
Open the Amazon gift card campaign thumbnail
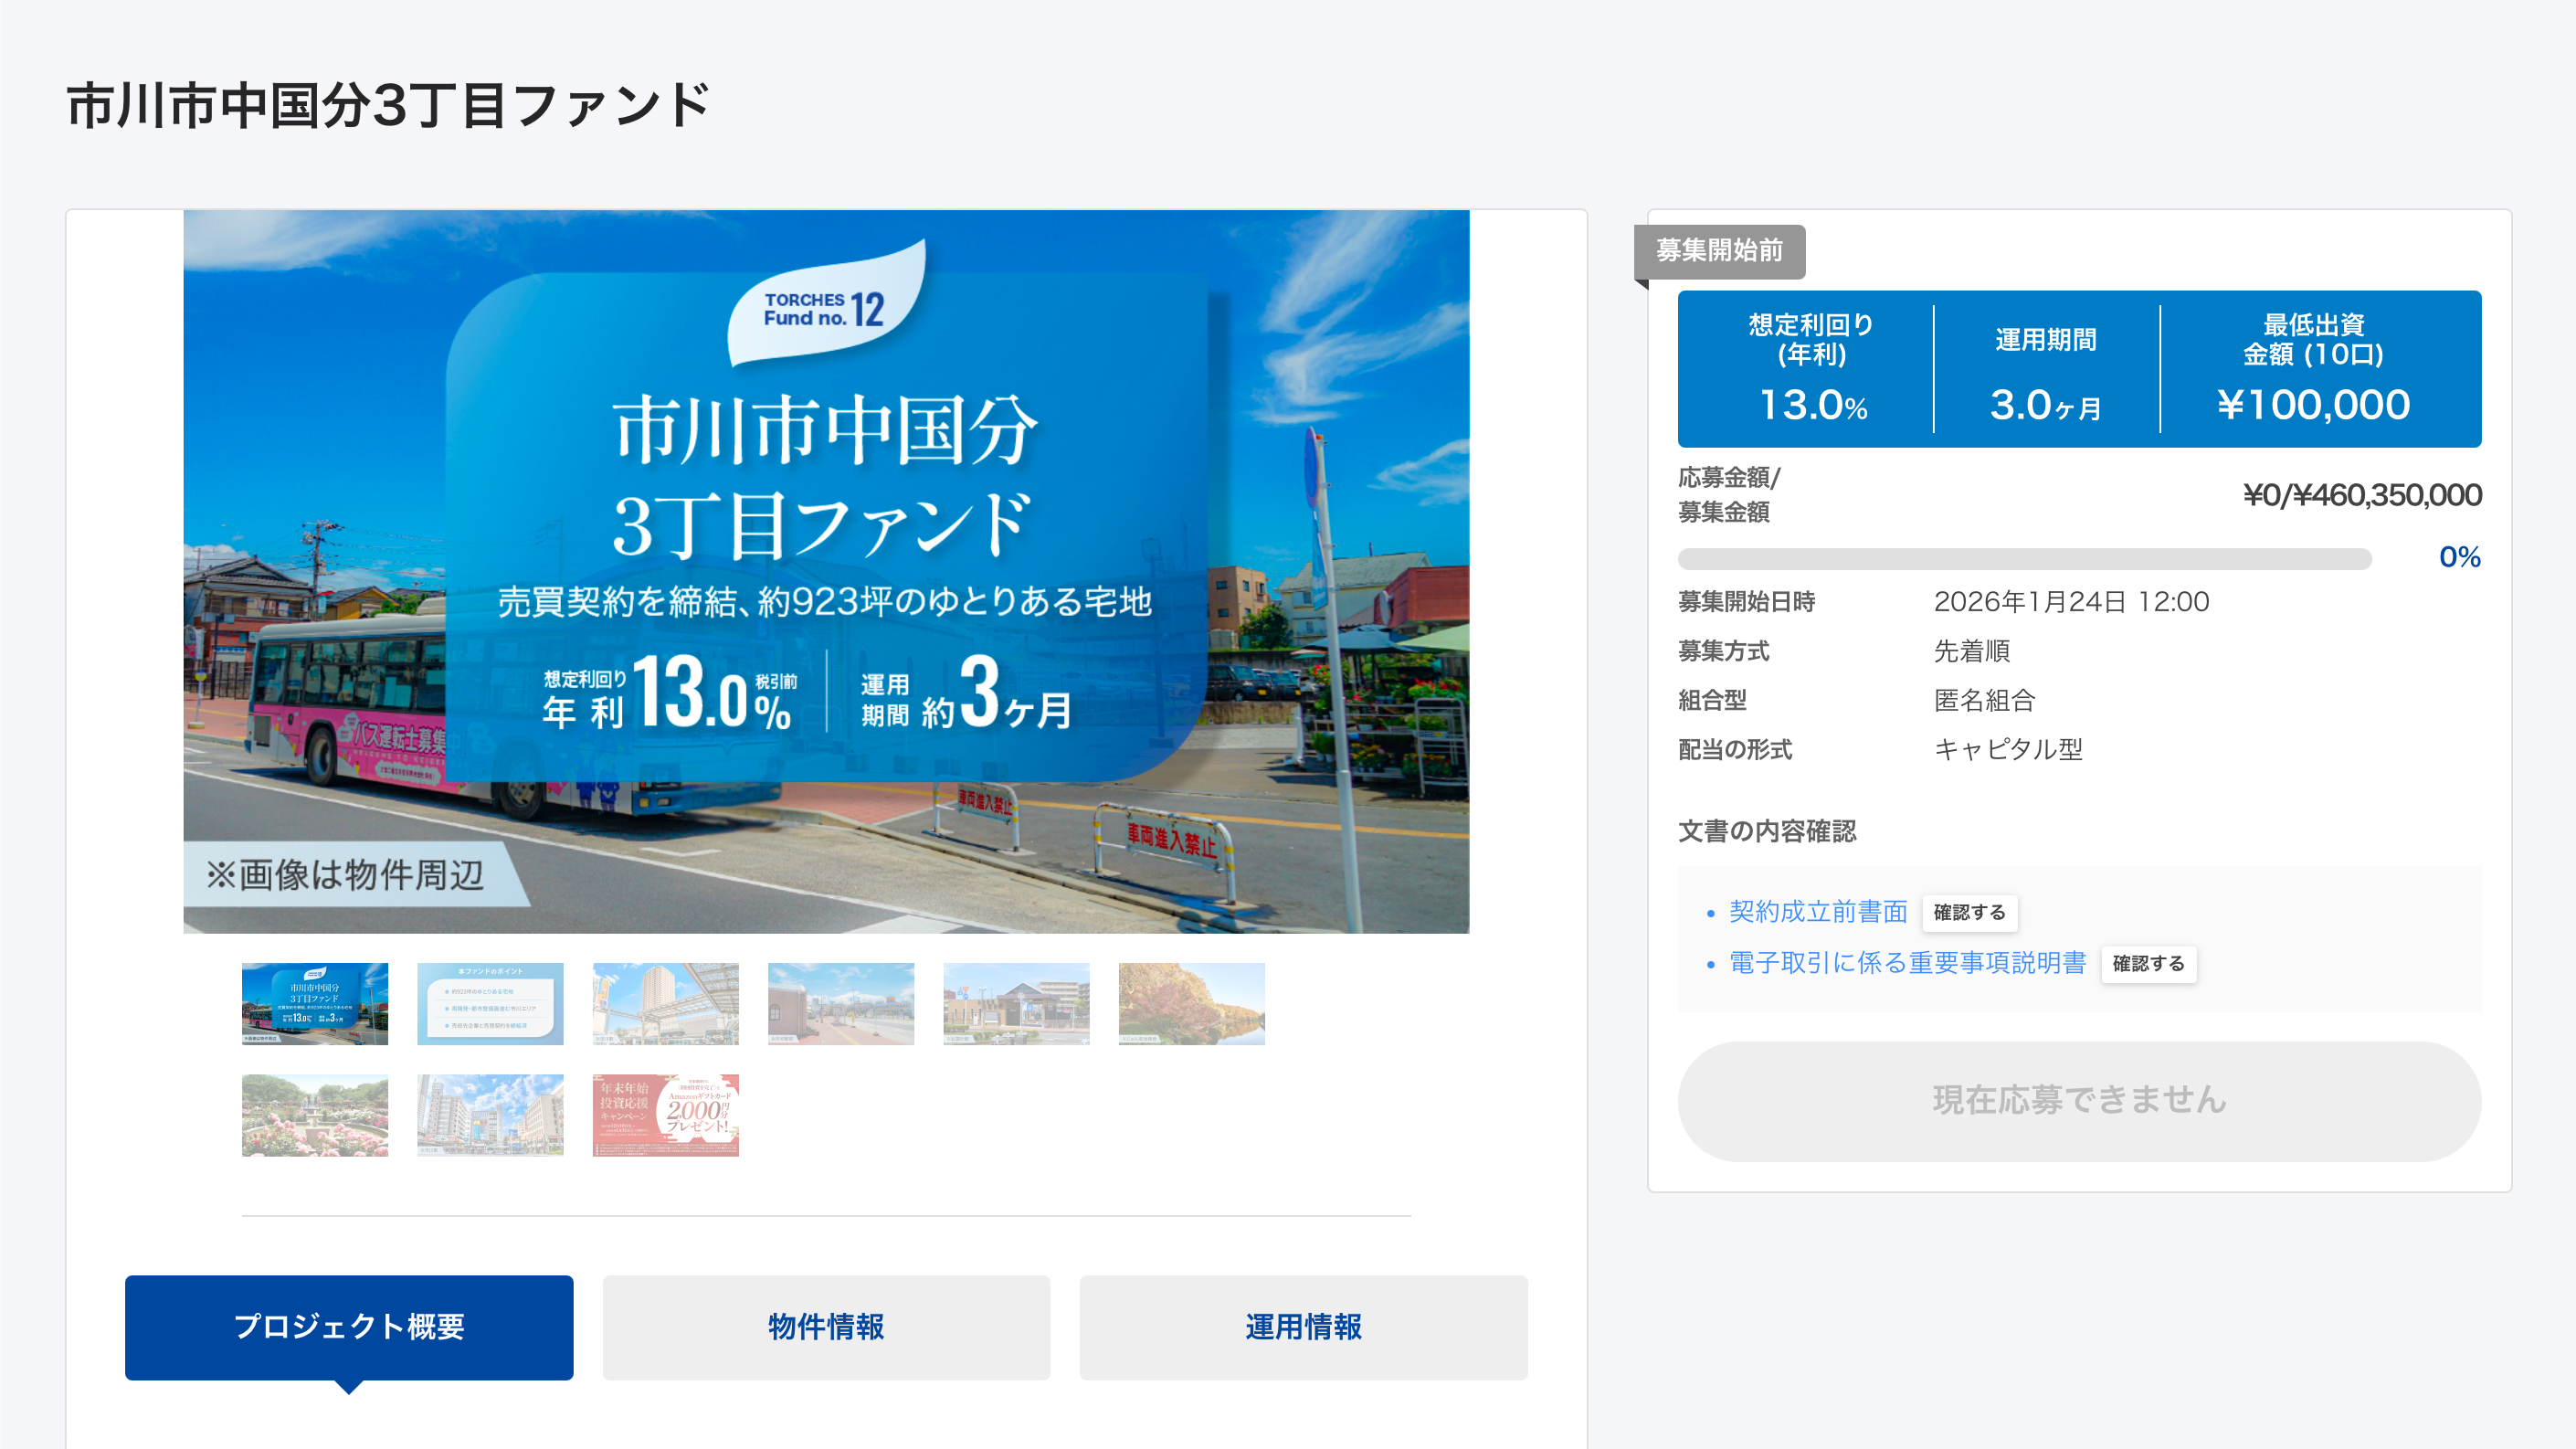(x=665, y=1115)
